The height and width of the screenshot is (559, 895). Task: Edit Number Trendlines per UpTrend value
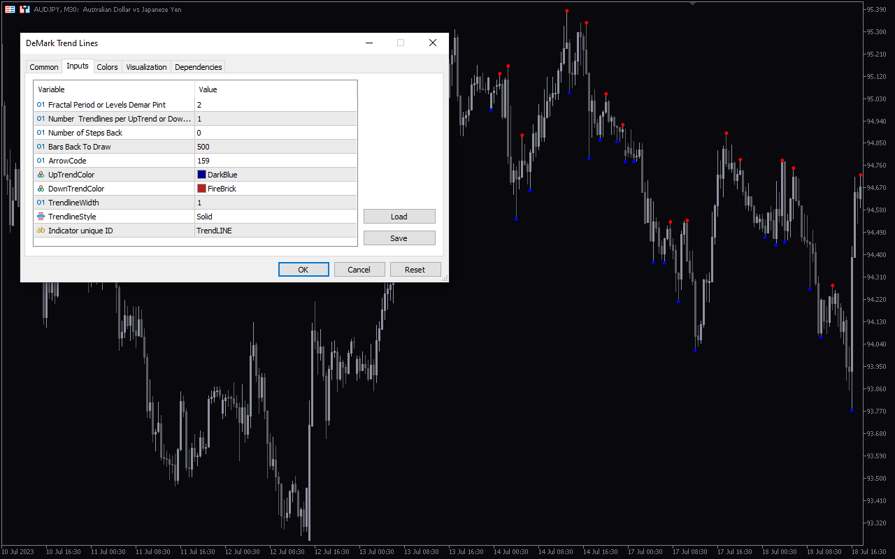click(275, 119)
